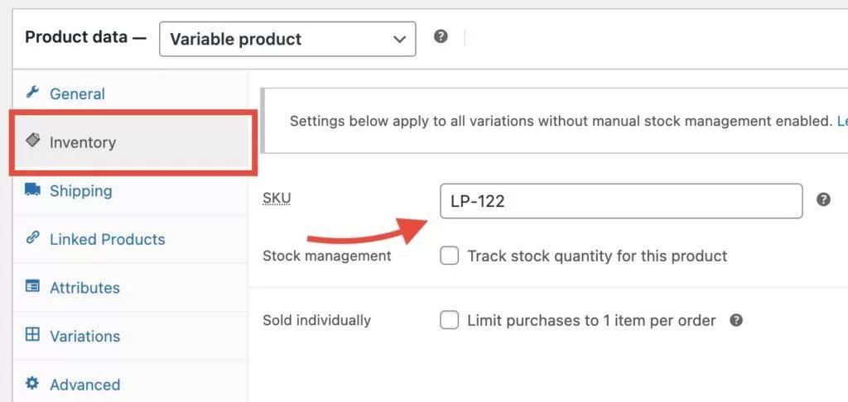Click the General wrench icon
Screen dimensions: 848x402
point(33,93)
